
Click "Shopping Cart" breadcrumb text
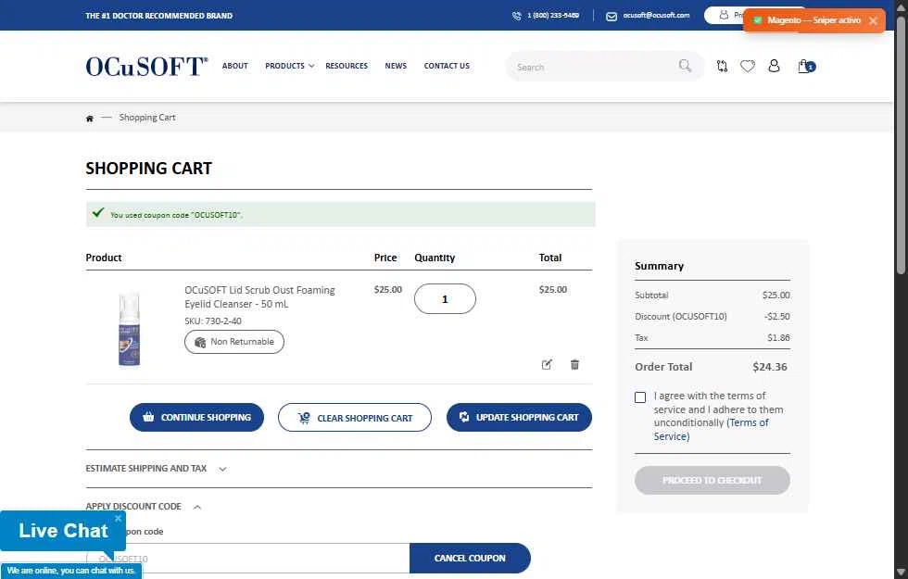(147, 118)
